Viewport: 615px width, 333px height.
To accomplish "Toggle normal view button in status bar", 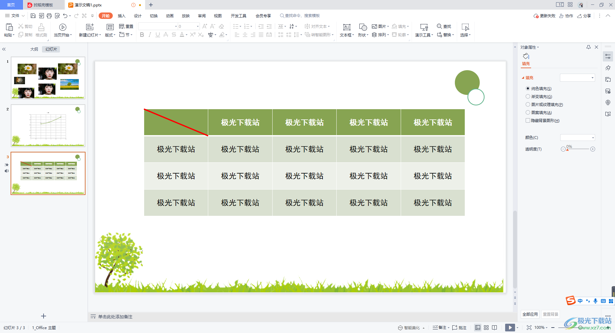I will pos(478,328).
